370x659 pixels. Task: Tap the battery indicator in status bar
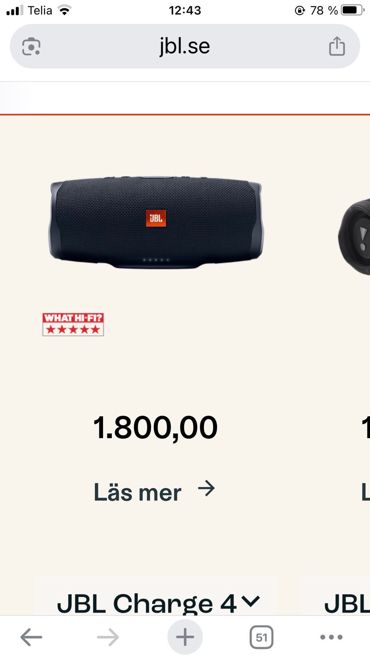pos(352,10)
